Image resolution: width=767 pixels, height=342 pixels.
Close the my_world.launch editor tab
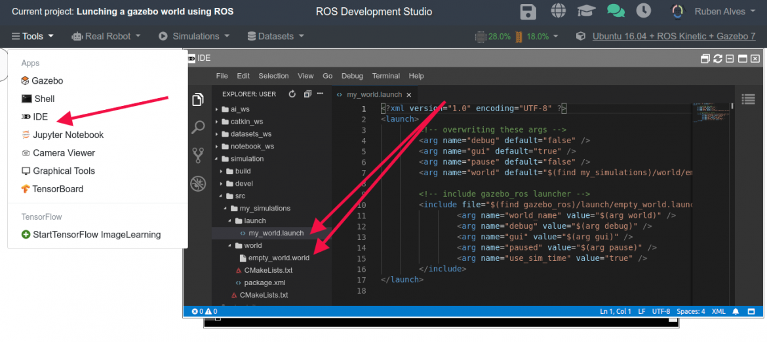(x=409, y=94)
